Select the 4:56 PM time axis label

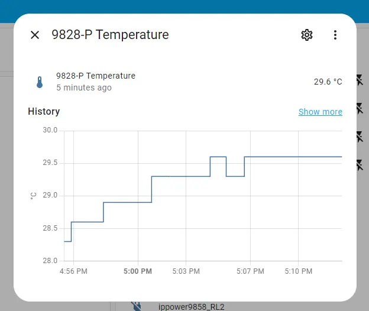[74, 271]
